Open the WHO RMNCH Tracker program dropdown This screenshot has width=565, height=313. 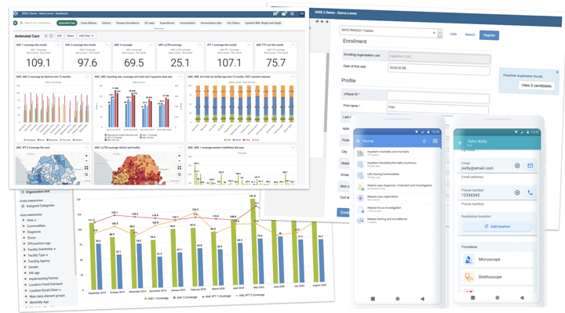[x=390, y=33]
